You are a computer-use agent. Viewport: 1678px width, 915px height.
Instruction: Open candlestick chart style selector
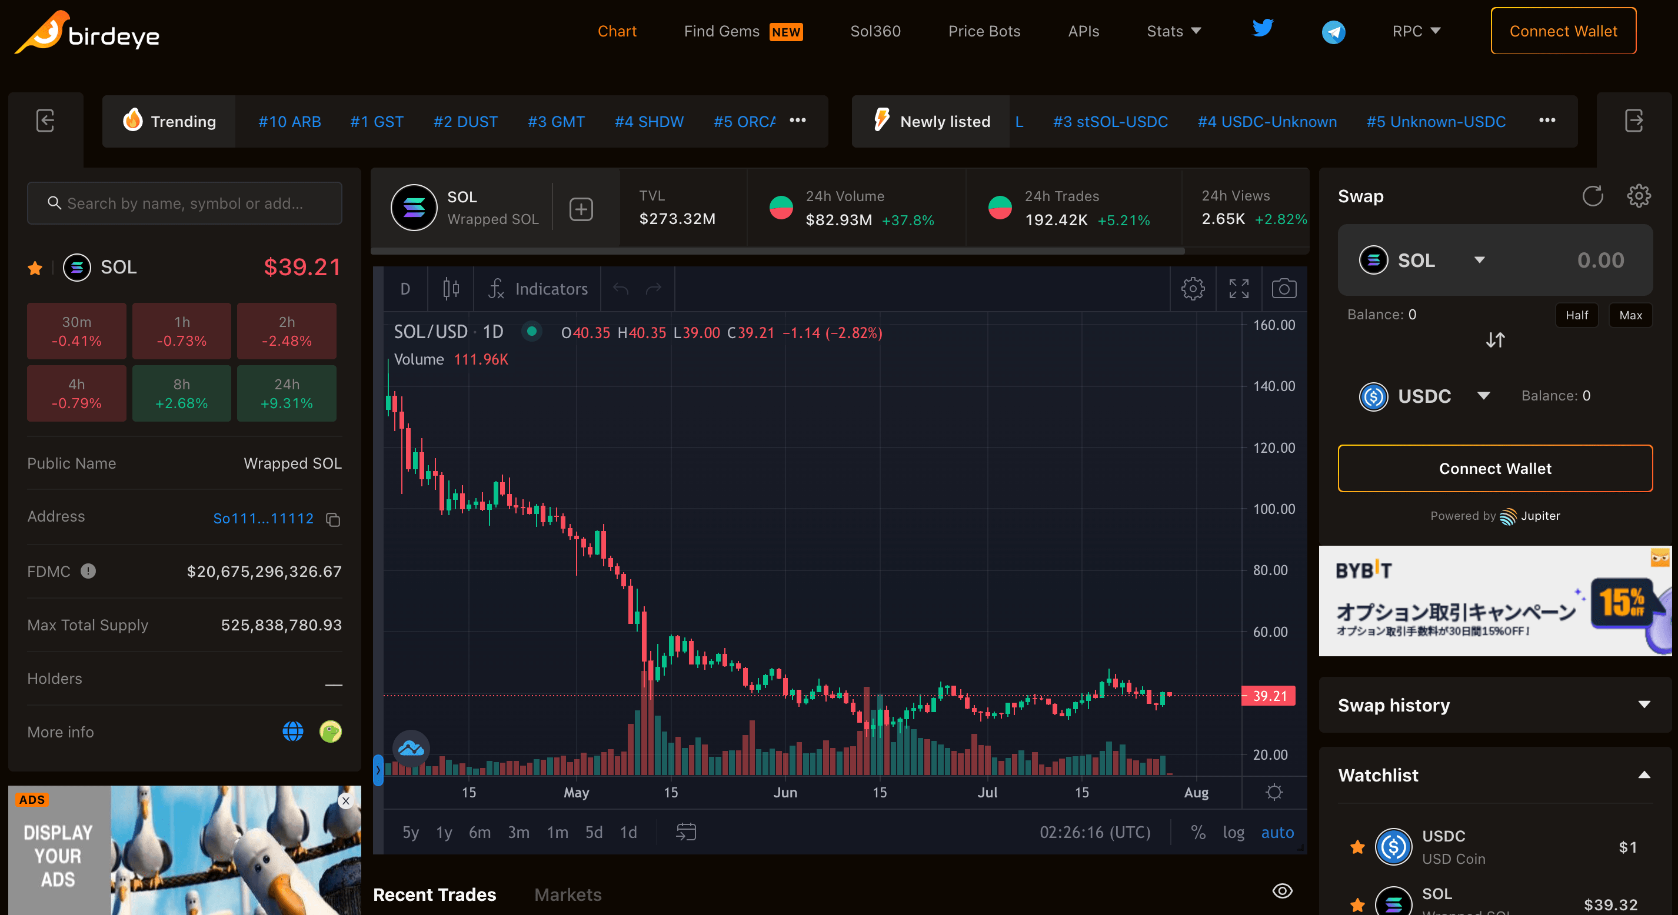pyautogui.click(x=451, y=289)
